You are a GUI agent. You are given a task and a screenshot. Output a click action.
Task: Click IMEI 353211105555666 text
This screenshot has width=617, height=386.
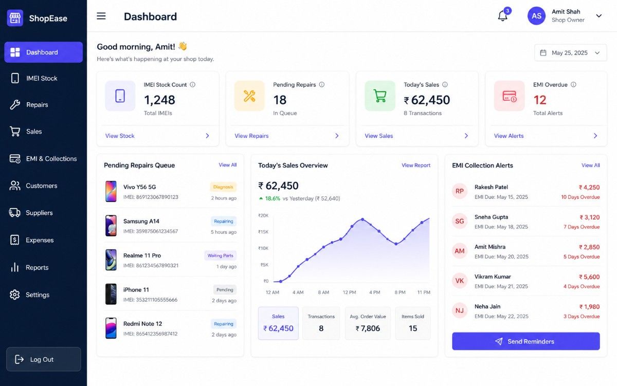151,300
